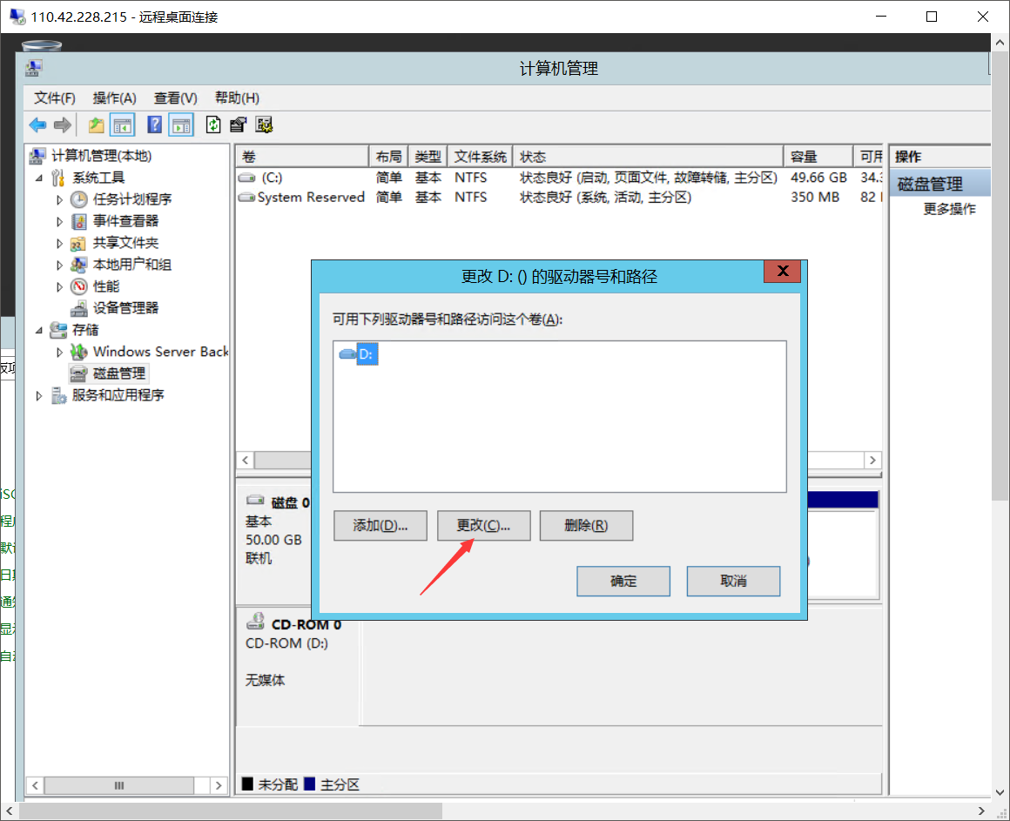Viewport: 1010px width, 821px height.
Task: Open the 查看(V) menu
Action: point(176,98)
